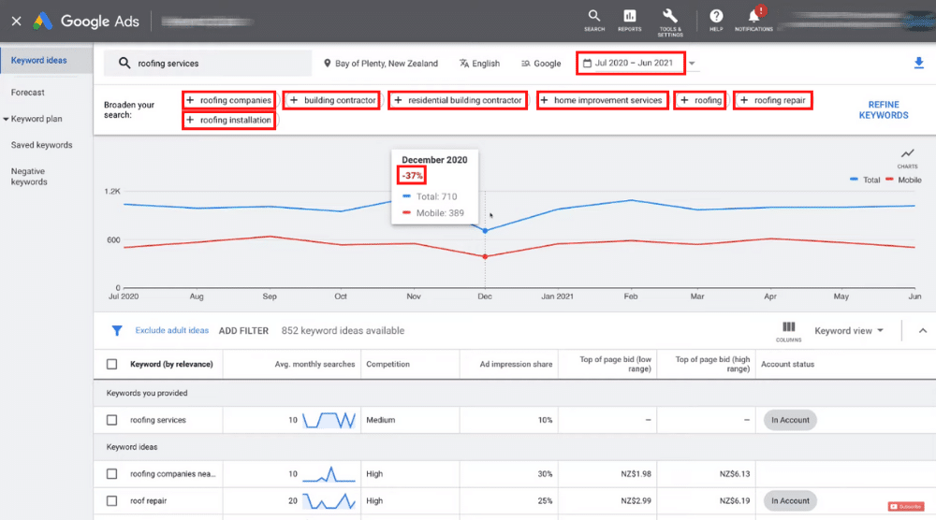Image resolution: width=936 pixels, height=520 pixels.
Task: Click the trend sparkline for roof repair
Action: tap(329, 501)
